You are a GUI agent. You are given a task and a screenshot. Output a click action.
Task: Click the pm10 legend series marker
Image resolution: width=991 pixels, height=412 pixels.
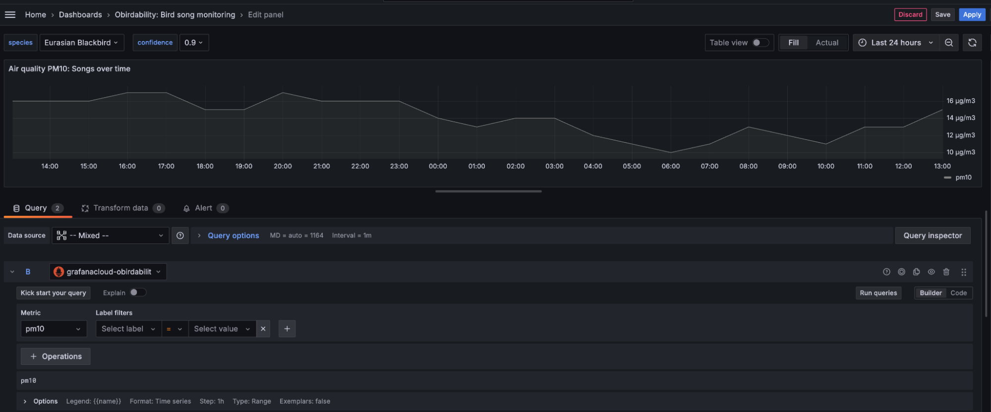tap(947, 177)
